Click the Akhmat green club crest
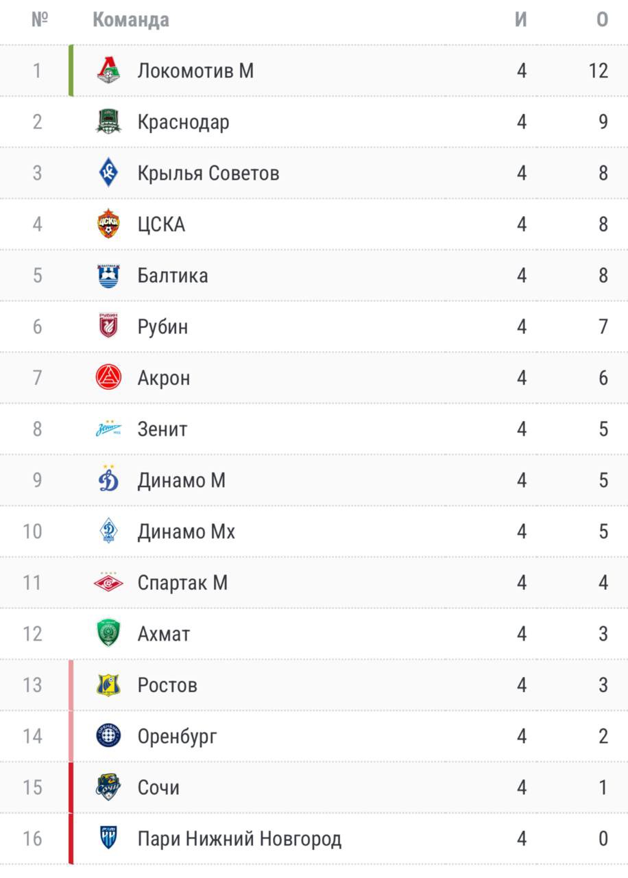The width and height of the screenshot is (628, 878). (x=108, y=633)
